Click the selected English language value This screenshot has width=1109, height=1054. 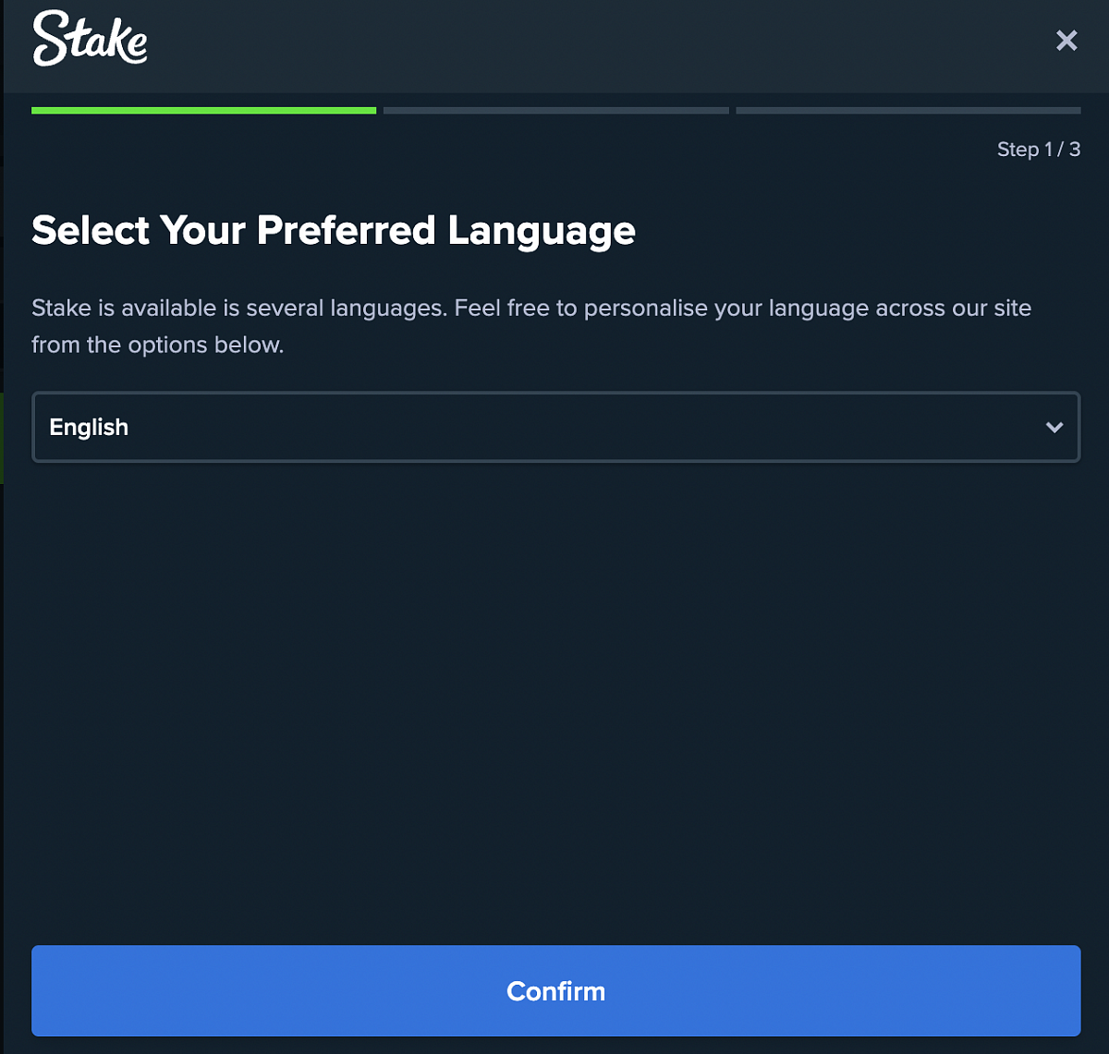(89, 427)
